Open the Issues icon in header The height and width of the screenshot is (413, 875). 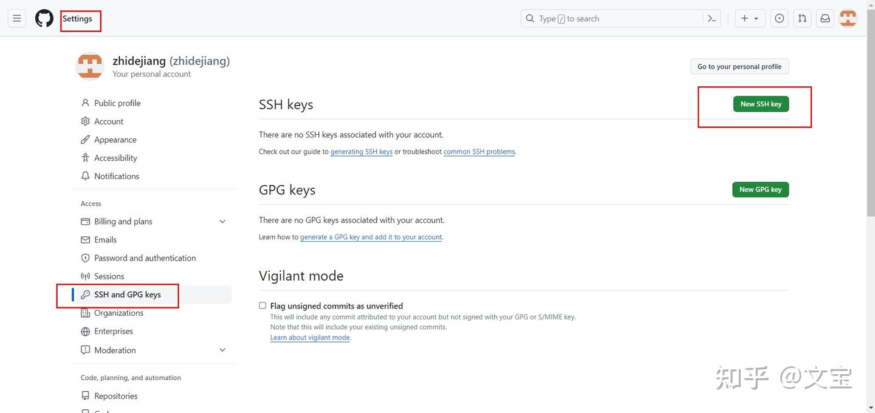(779, 19)
